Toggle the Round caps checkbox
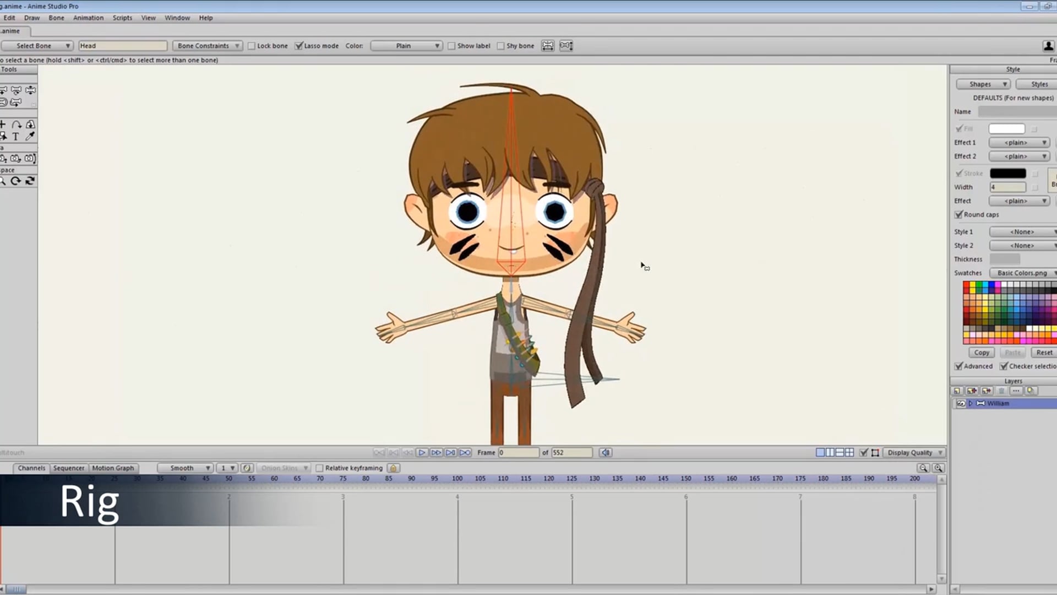Screen dimensions: 1057x595 pos(958,214)
